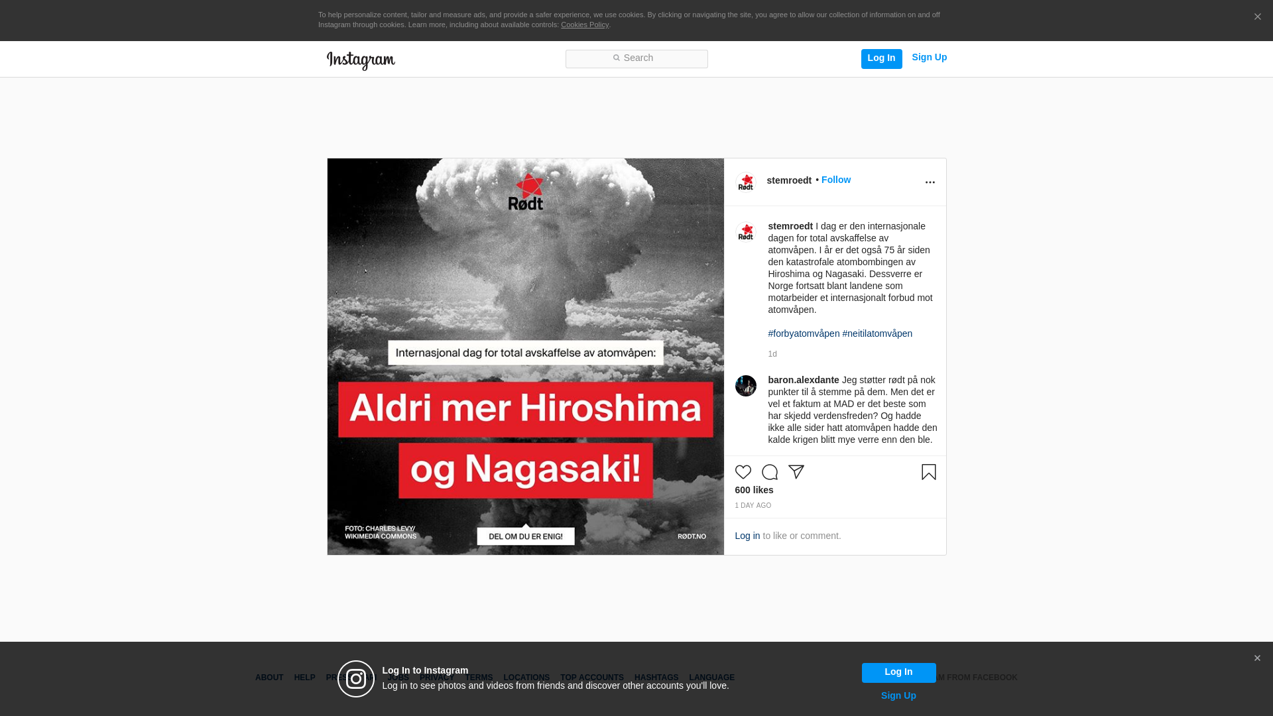Open the Cookies Policy link
This screenshot has height=716, width=1273.
(584, 25)
